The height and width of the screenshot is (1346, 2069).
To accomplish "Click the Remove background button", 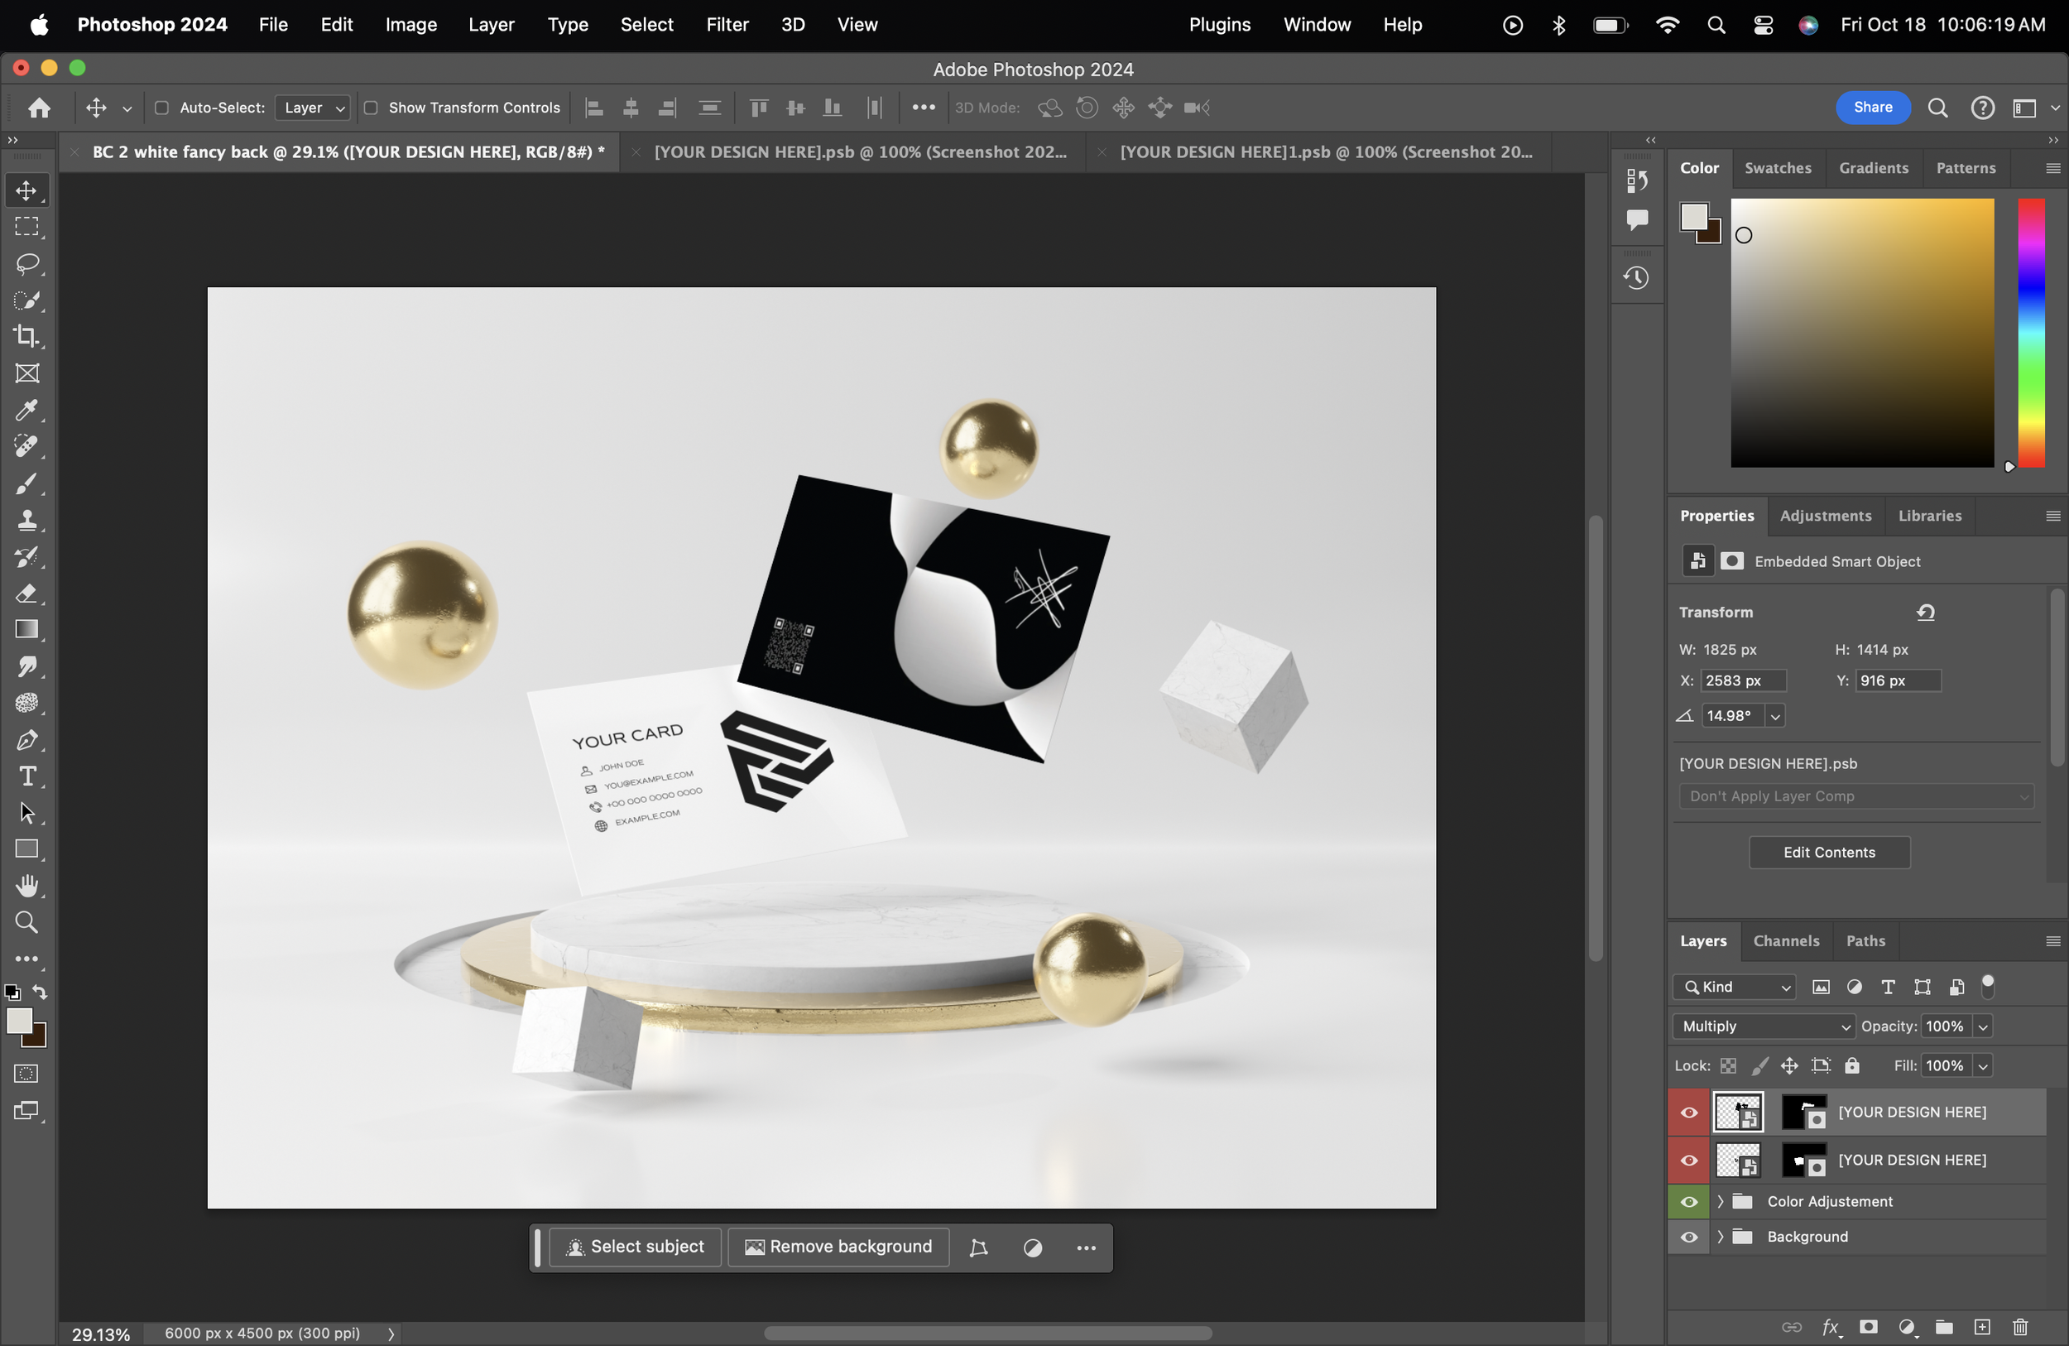I will point(838,1247).
